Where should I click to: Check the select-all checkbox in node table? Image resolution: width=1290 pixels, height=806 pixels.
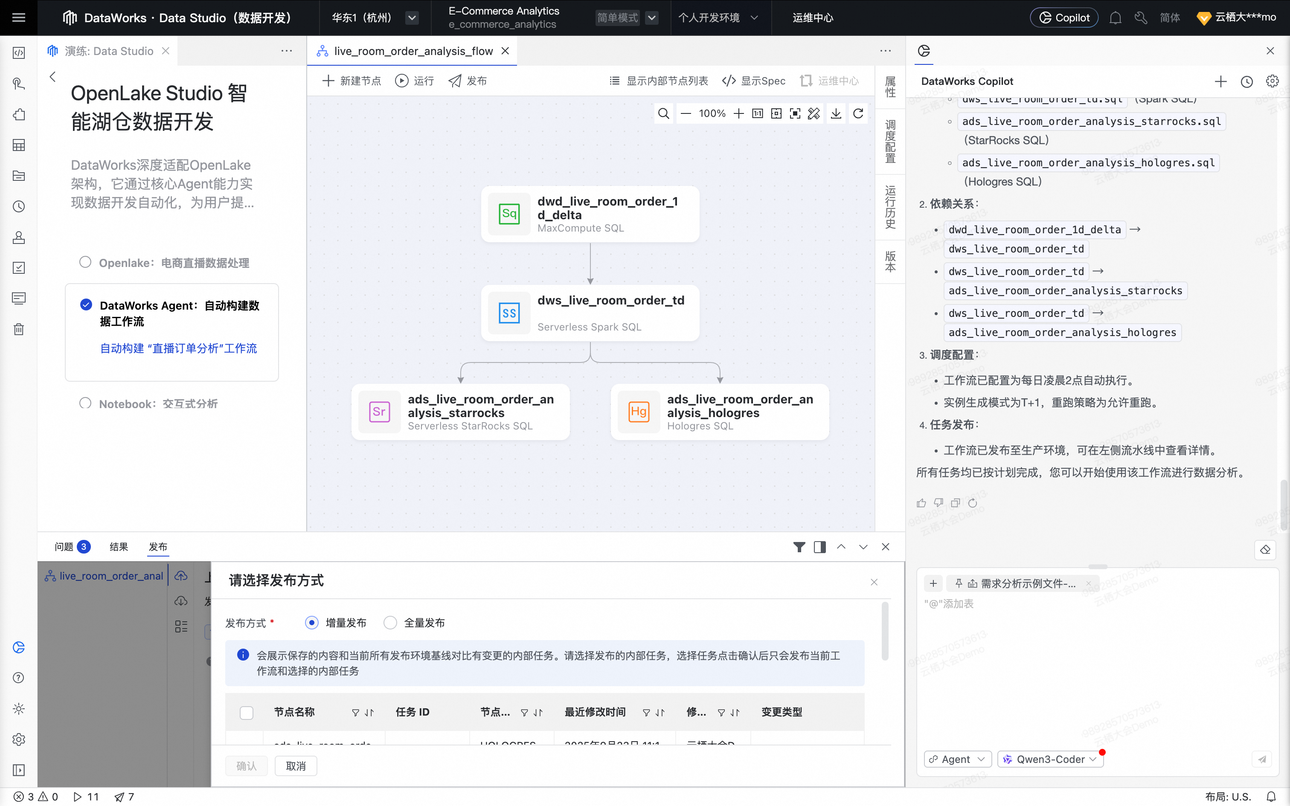pyautogui.click(x=246, y=713)
